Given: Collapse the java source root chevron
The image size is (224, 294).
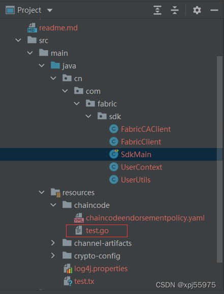Looking at the screenshot, I should pos(42,65).
